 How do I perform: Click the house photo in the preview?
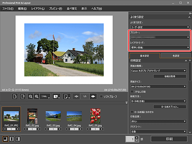click(64, 50)
